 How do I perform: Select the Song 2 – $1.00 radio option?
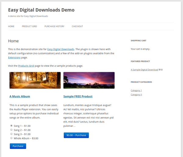11,130
